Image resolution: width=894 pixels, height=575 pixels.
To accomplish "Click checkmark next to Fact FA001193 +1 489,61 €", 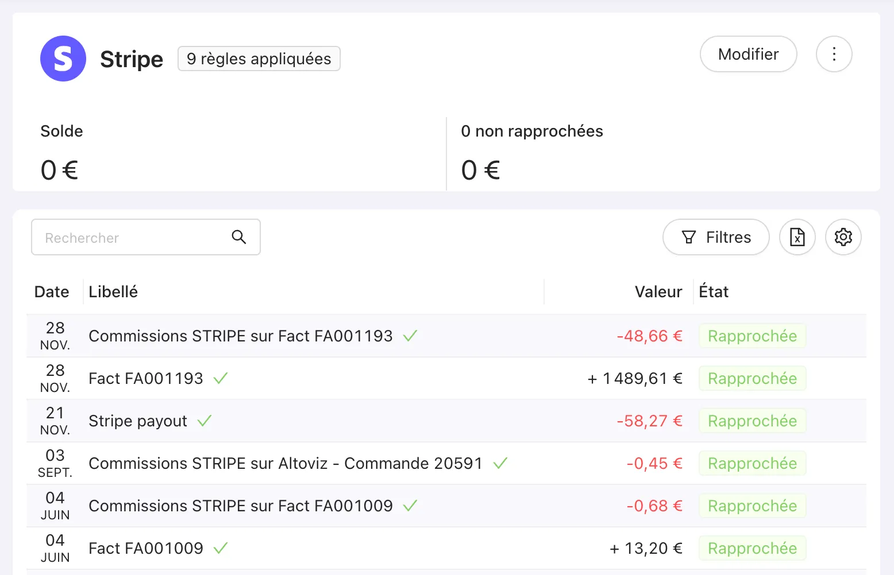I will (221, 378).
